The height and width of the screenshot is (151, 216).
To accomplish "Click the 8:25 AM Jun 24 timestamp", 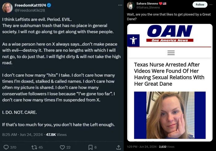I will pyautogui.click(x=22, y=134).
